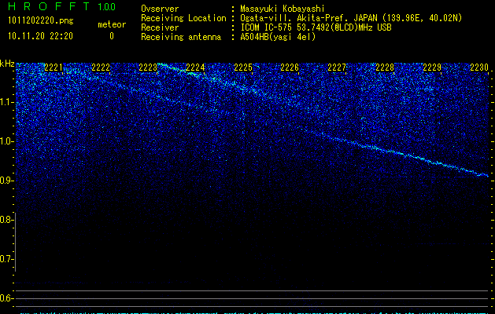Click the meteor count value 0

(112, 36)
